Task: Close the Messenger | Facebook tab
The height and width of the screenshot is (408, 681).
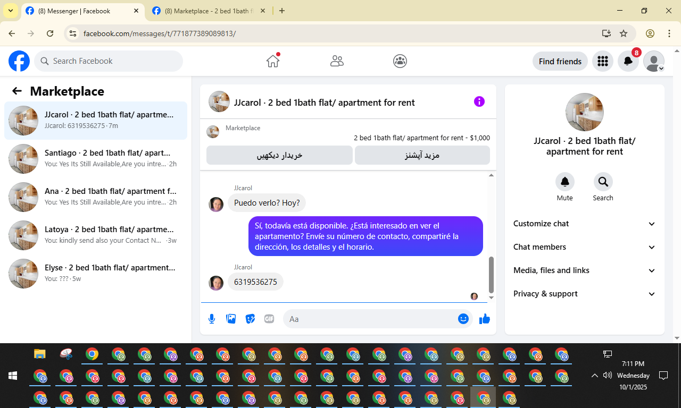Action: (136, 11)
